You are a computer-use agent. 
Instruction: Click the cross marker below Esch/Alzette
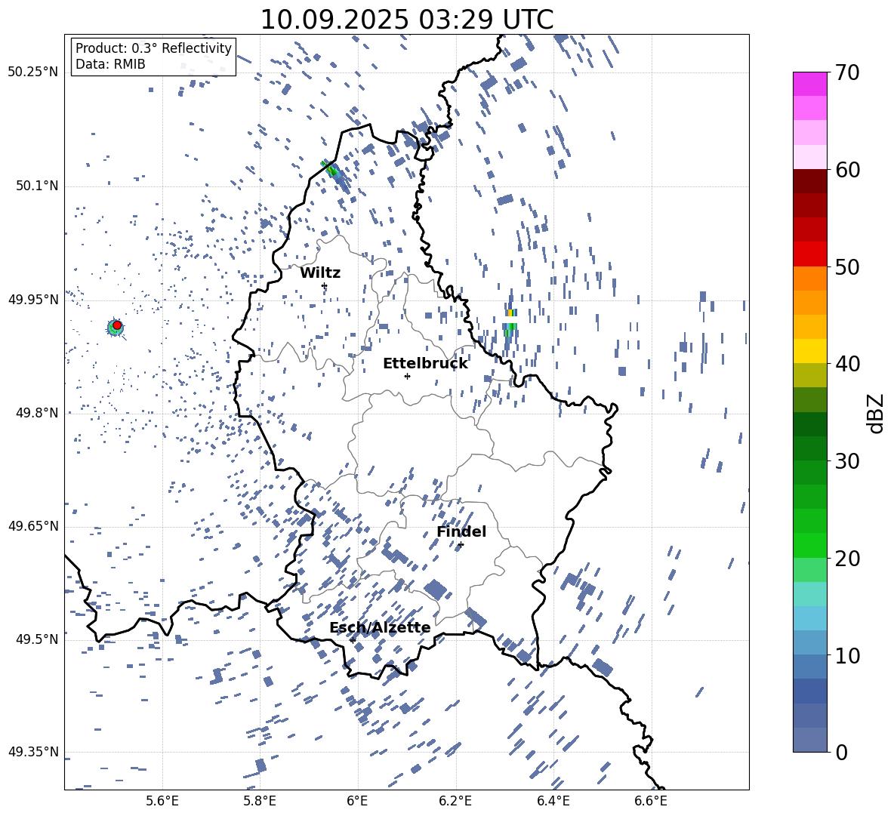(353, 640)
